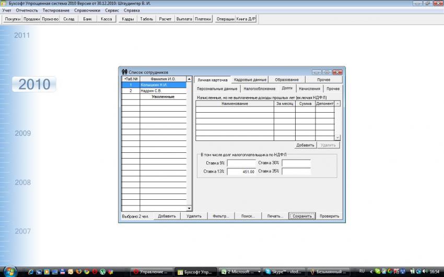Click the employee list window icon
The height and width of the screenshot is (277, 444).
(124, 72)
